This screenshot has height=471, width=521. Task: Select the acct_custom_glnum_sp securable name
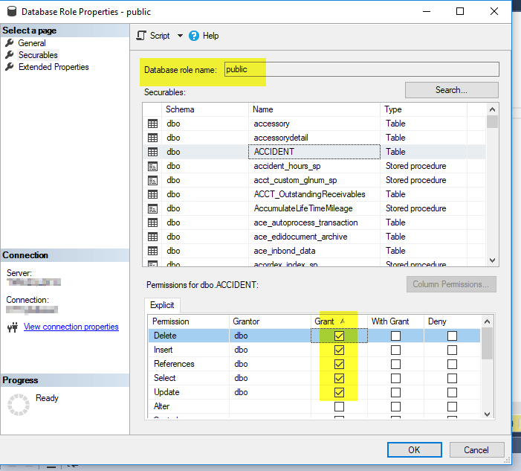295,180
